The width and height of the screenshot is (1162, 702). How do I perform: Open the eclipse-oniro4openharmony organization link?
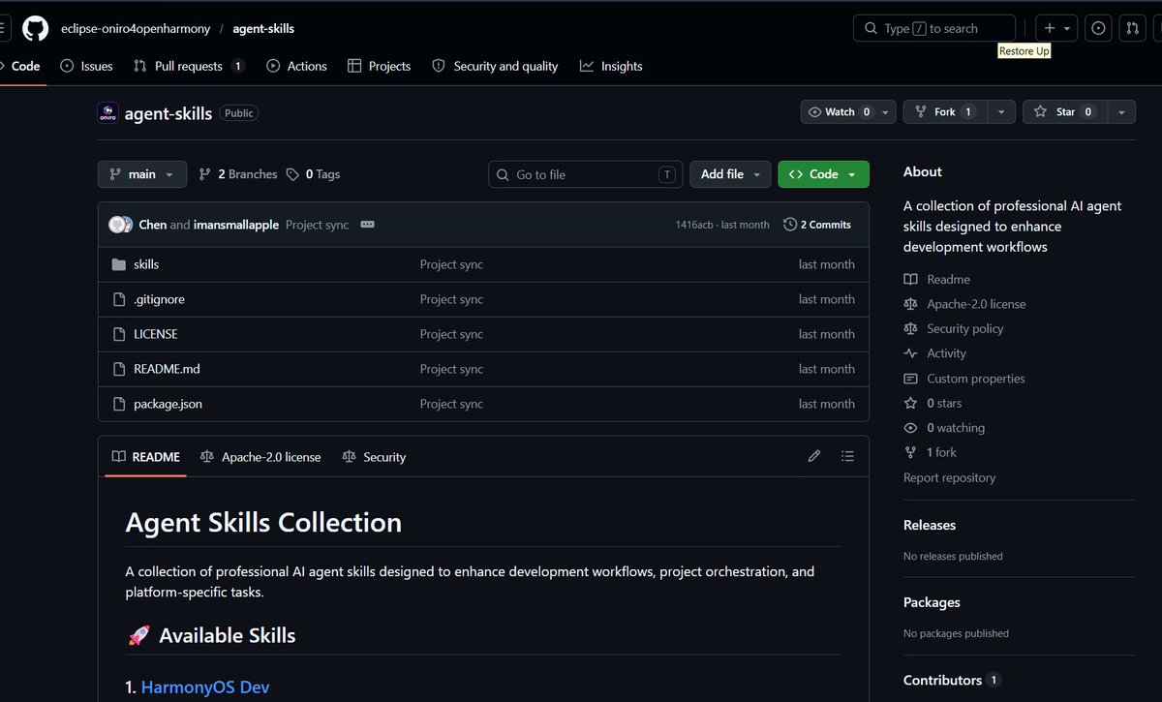(136, 29)
